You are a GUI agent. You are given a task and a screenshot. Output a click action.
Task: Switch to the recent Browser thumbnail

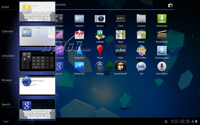37,85
